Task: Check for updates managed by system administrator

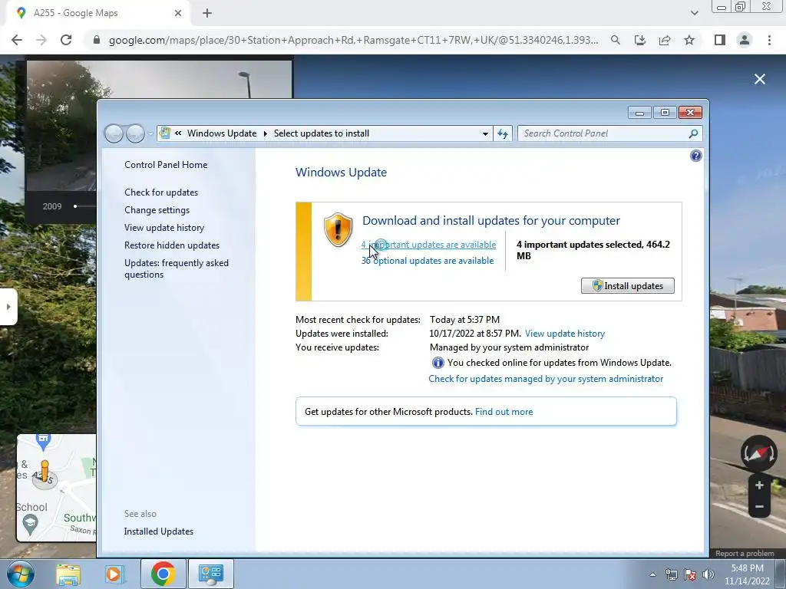Action: (x=546, y=379)
